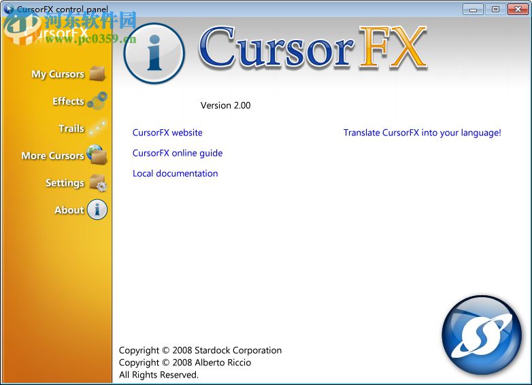The width and height of the screenshot is (532, 385).
Task: Click the Alberto Riccio copyright line
Action: [185, 363]
